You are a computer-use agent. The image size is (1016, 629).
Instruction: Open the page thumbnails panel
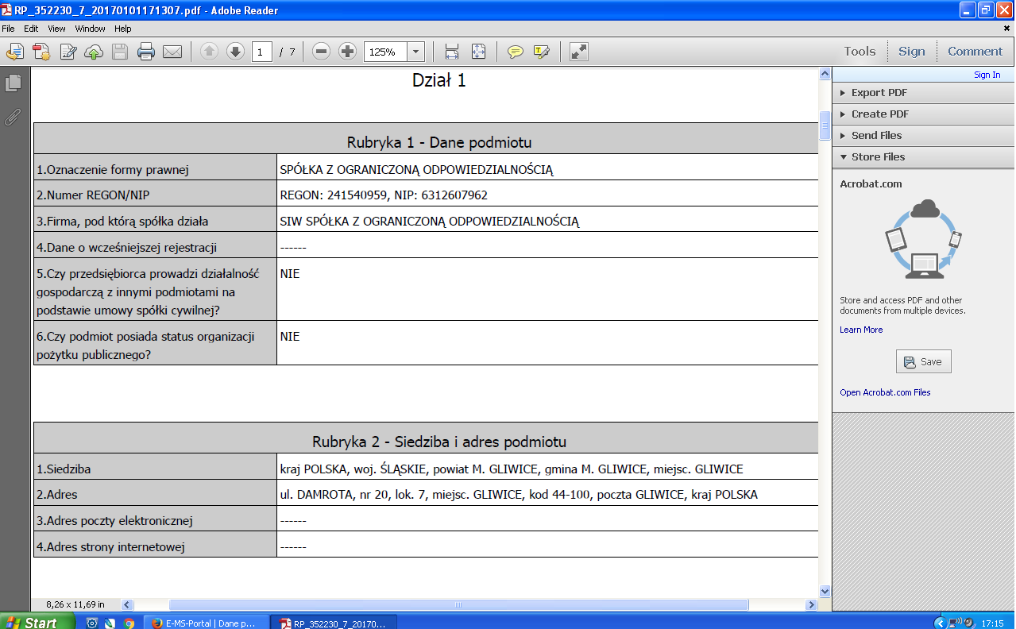[x=13, y=83]
